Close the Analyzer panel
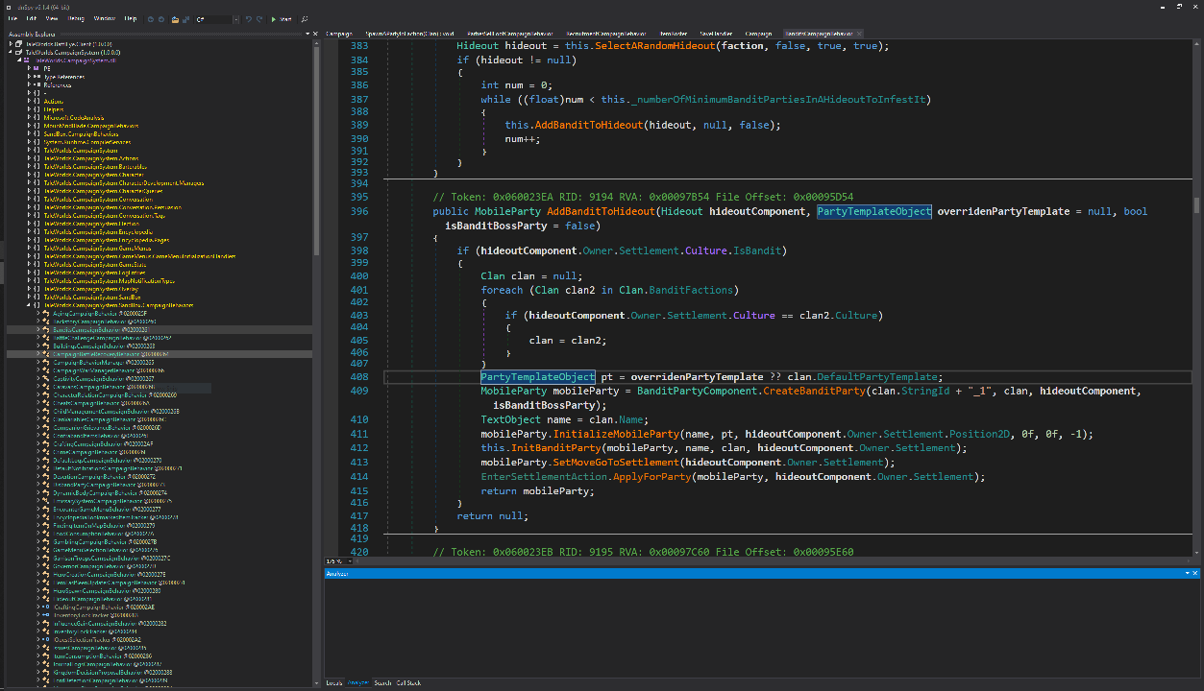 click(x=1195, y=573)
